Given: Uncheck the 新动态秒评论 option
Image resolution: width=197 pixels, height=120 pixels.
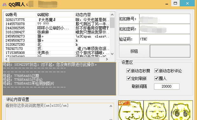Looking at the screenshot, I should click(x=156, y=71).
